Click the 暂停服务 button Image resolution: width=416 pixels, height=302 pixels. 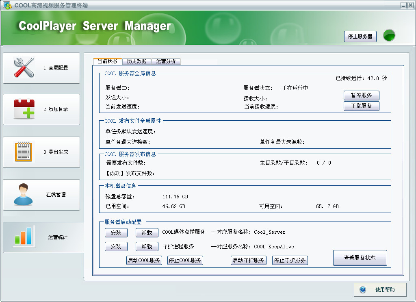(x=361, y=96)
